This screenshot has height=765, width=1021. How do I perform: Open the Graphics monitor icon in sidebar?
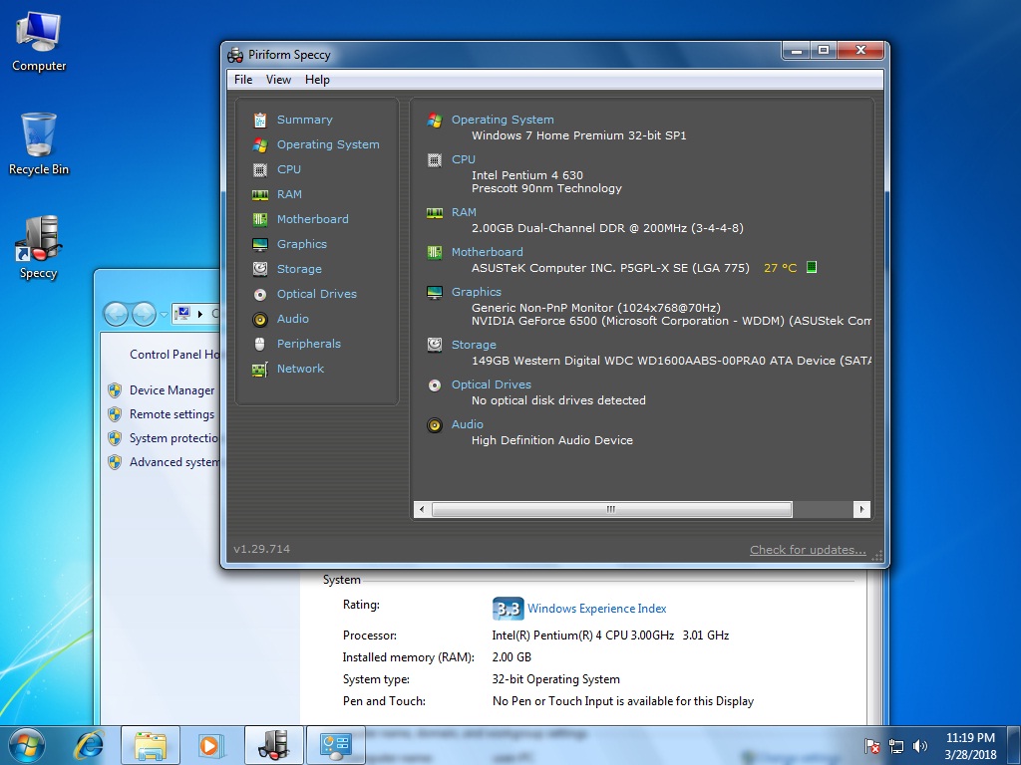tap(260, 245)
